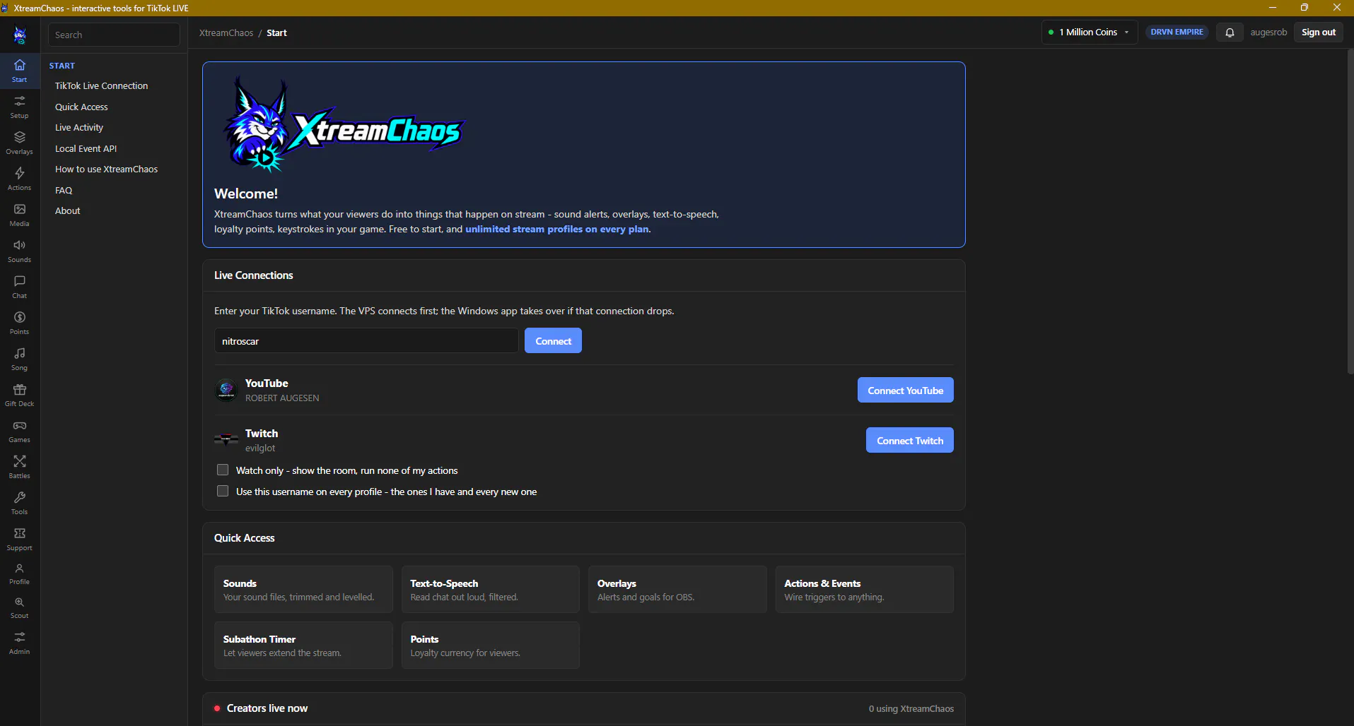This screenshot has width=1354, height=726.
Task: Go to Overlays sidebar icon
Action: pyautogui.click(x=20, y=143)
